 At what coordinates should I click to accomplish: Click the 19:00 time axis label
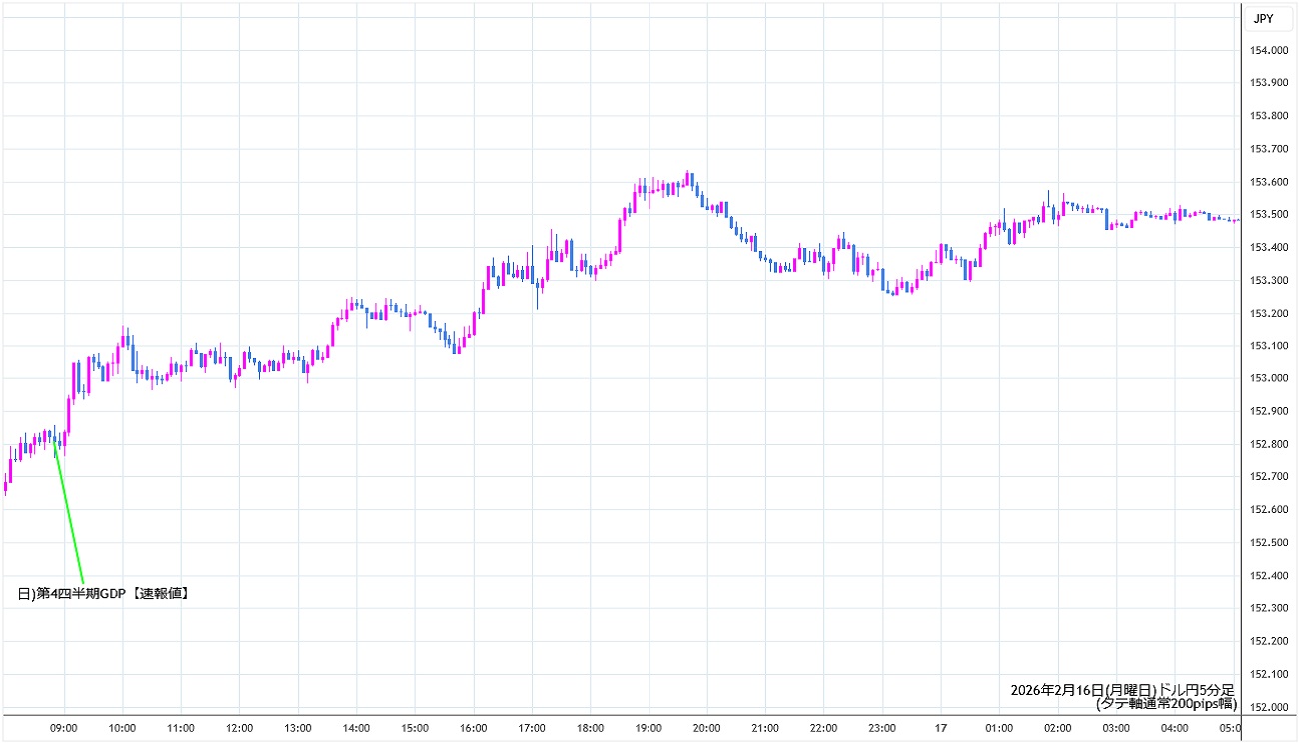649,728
